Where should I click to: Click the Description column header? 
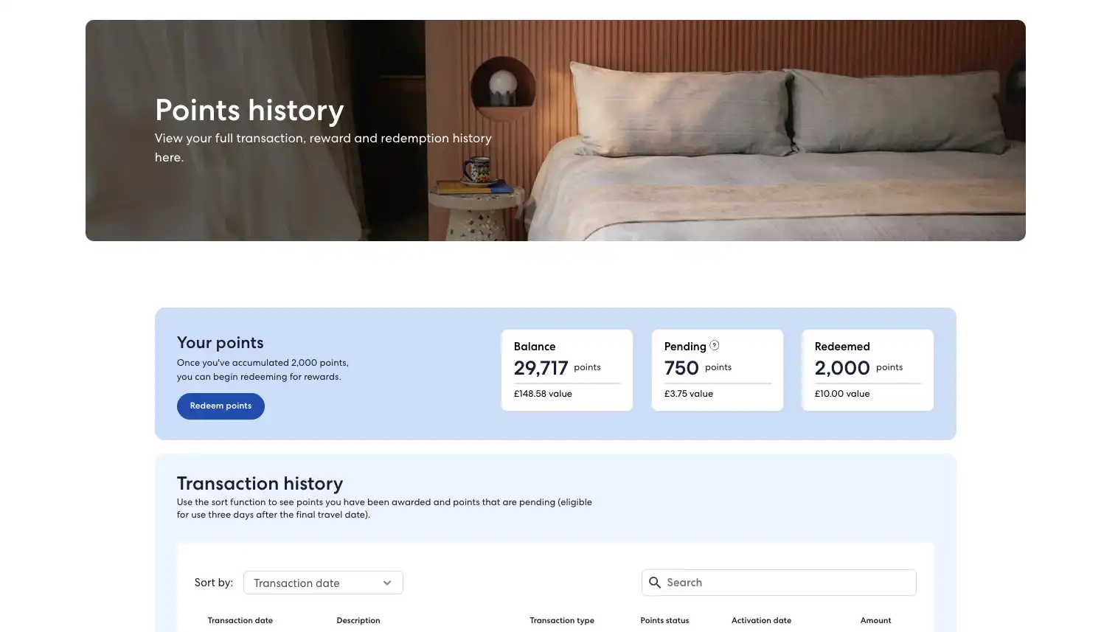pyautogui.click(x=358, y=621)
